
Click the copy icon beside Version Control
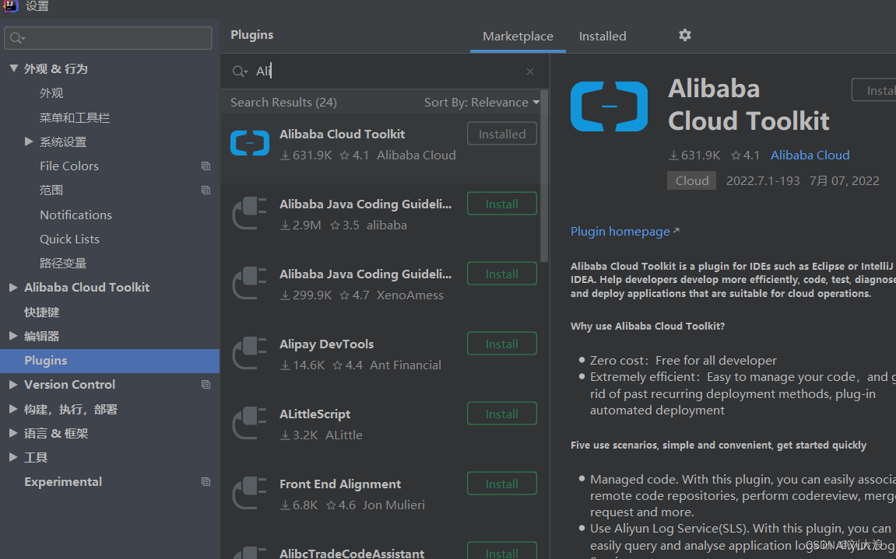[x=206, y=385]
